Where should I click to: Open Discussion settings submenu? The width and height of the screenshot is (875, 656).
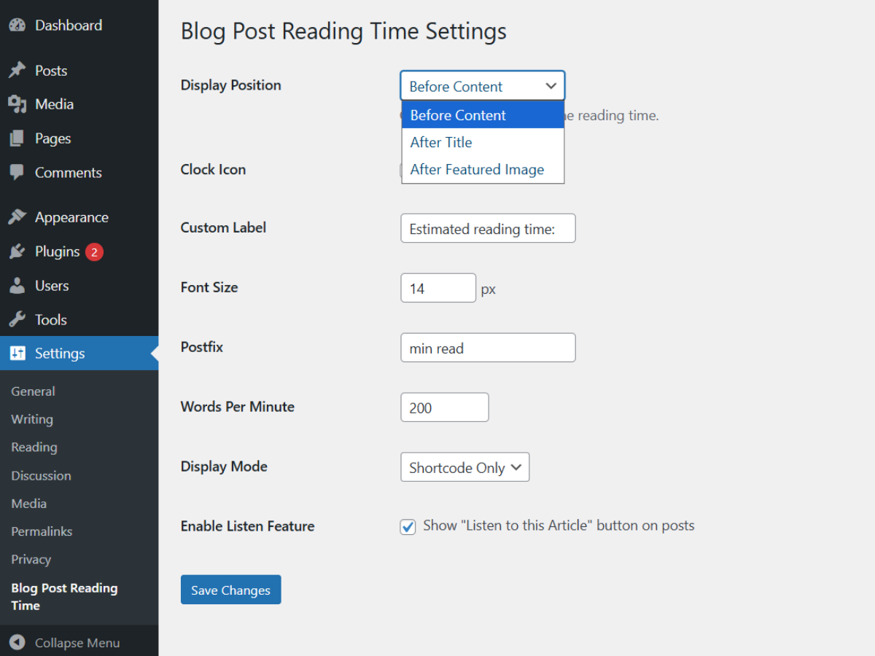click(41, 476)
